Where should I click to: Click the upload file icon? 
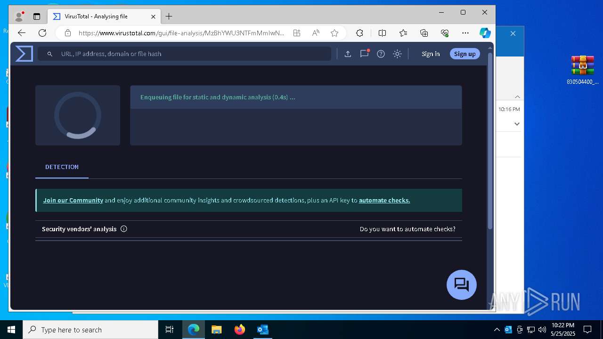348,54
